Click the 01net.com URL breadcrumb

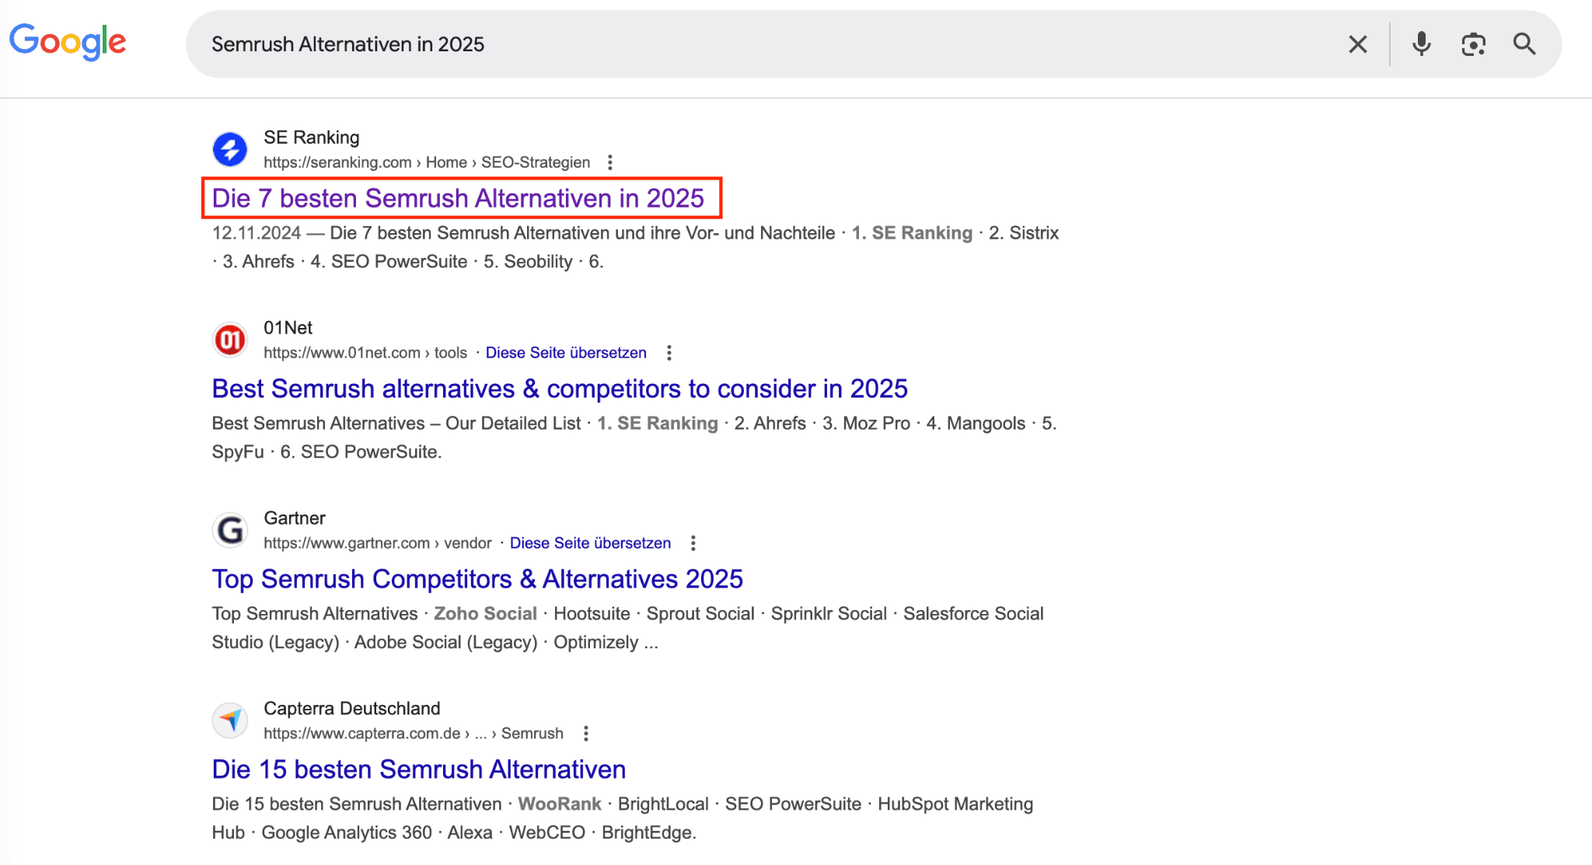click(x=365, y=353)
